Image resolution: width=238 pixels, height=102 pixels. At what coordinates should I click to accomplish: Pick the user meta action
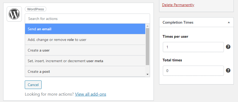tap(85, 61)
